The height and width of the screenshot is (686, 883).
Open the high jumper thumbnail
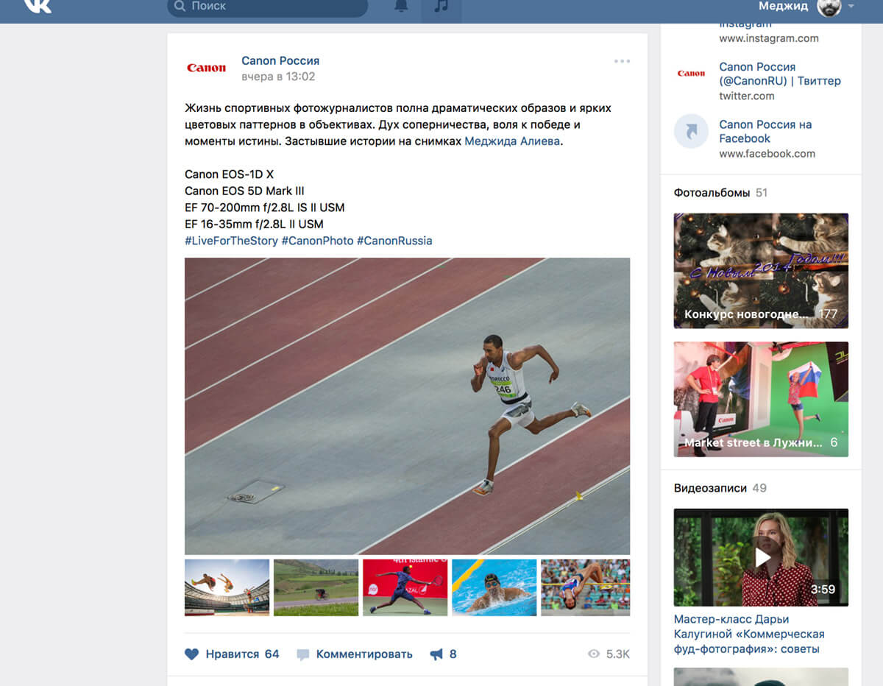click(585, 587)
